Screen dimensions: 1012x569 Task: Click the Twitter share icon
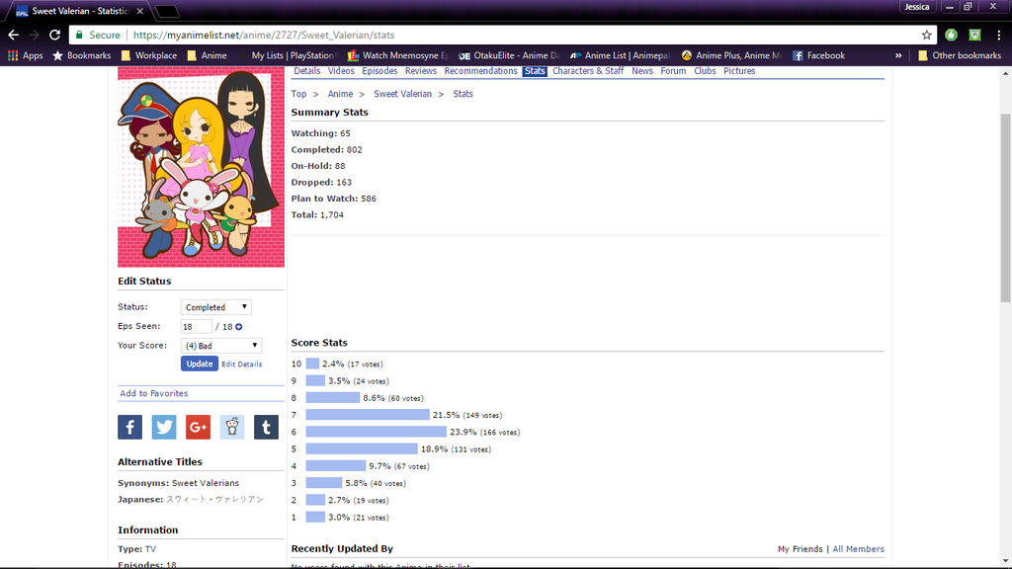pos(164,427)
